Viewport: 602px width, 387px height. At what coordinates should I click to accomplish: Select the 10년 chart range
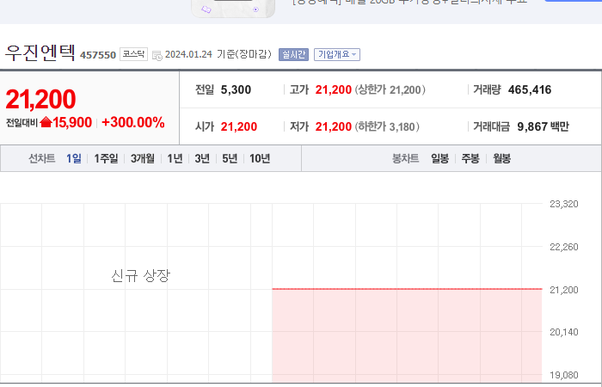260,158
